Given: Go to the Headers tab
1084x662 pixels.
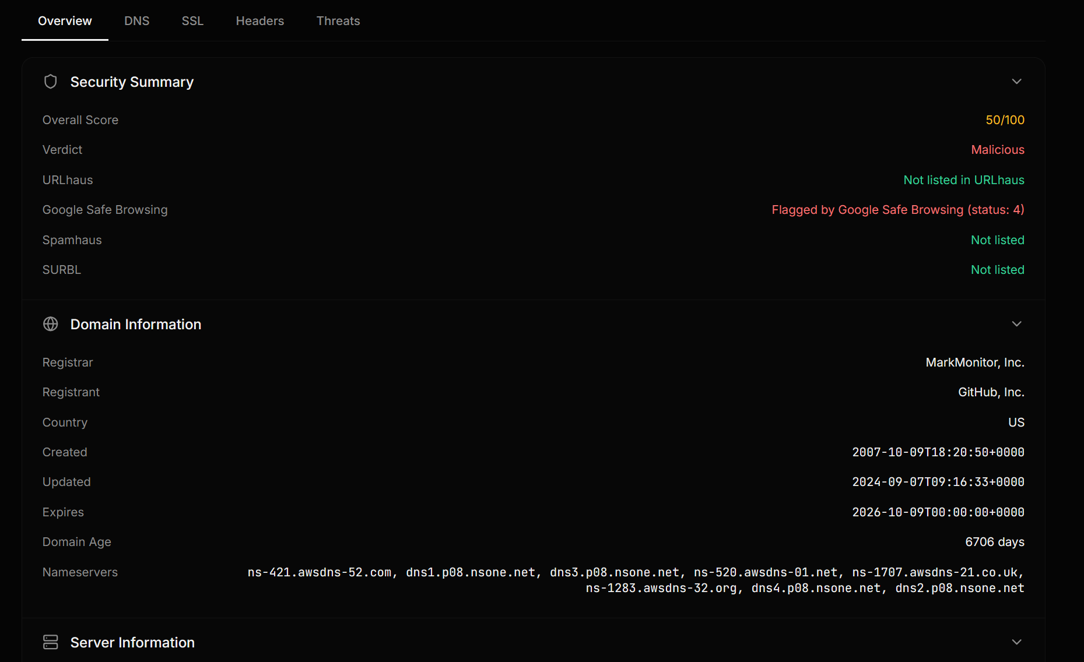Looking at the screenshot, I should (259, 21).
